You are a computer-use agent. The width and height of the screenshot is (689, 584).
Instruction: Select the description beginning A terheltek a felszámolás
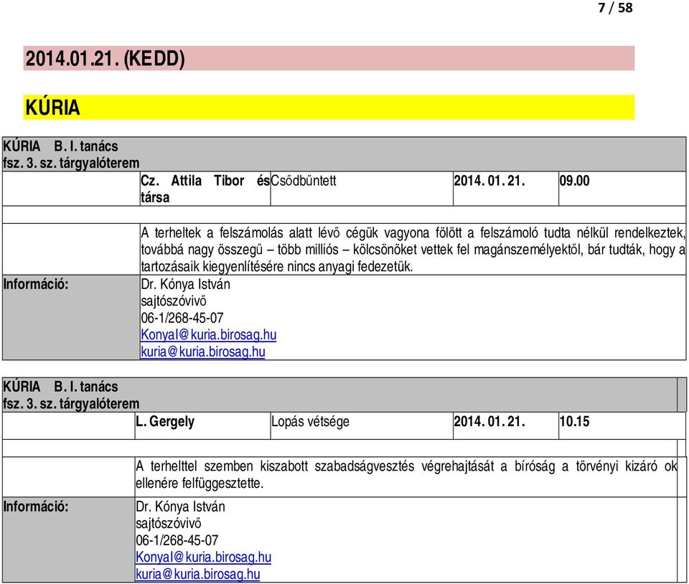click(x=413, y=250)
